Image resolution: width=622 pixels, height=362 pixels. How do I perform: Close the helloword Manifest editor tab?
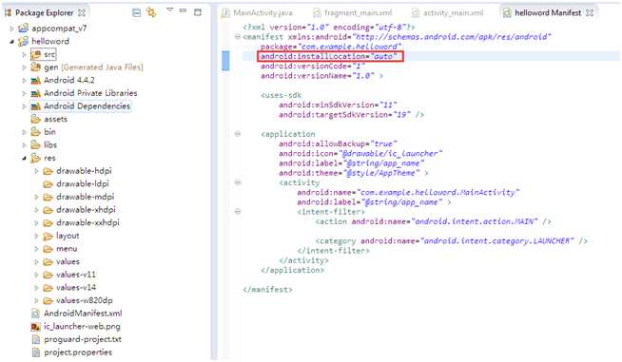pyautogui.click(x=590, y=12)
